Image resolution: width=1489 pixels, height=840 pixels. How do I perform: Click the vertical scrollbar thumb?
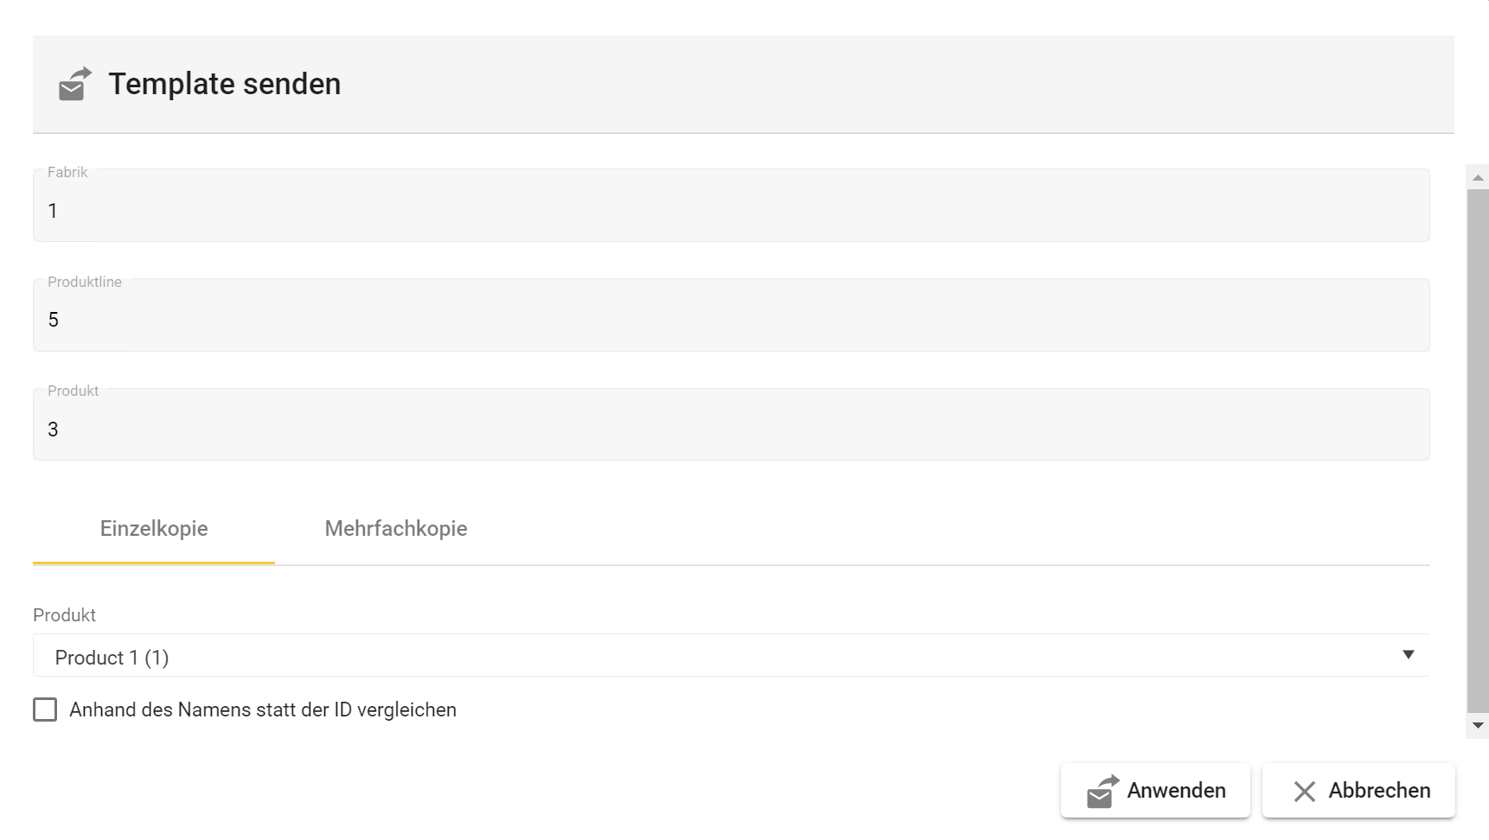[1478, 449]
